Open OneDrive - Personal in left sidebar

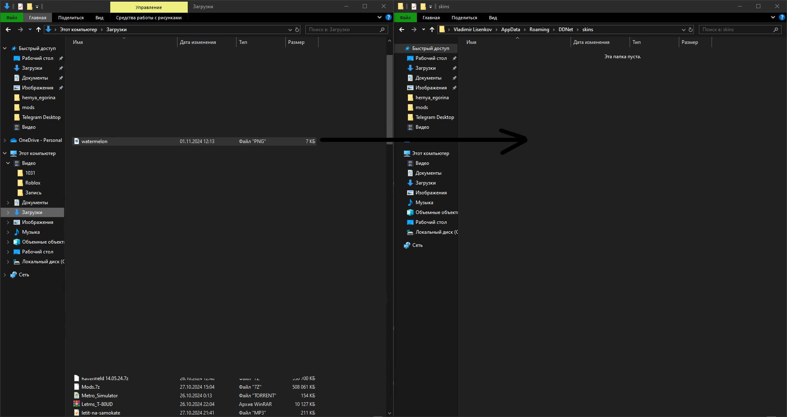point(40,140)
